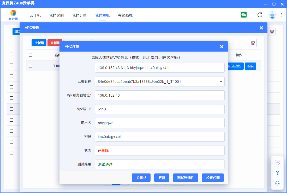Toggle select-all checkbox in VPC table header
287x193 pixels.
[x=30, y=55]
